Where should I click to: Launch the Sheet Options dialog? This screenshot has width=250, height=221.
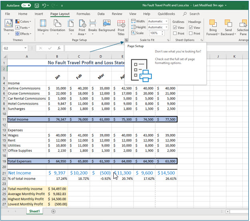pos(202,40)
